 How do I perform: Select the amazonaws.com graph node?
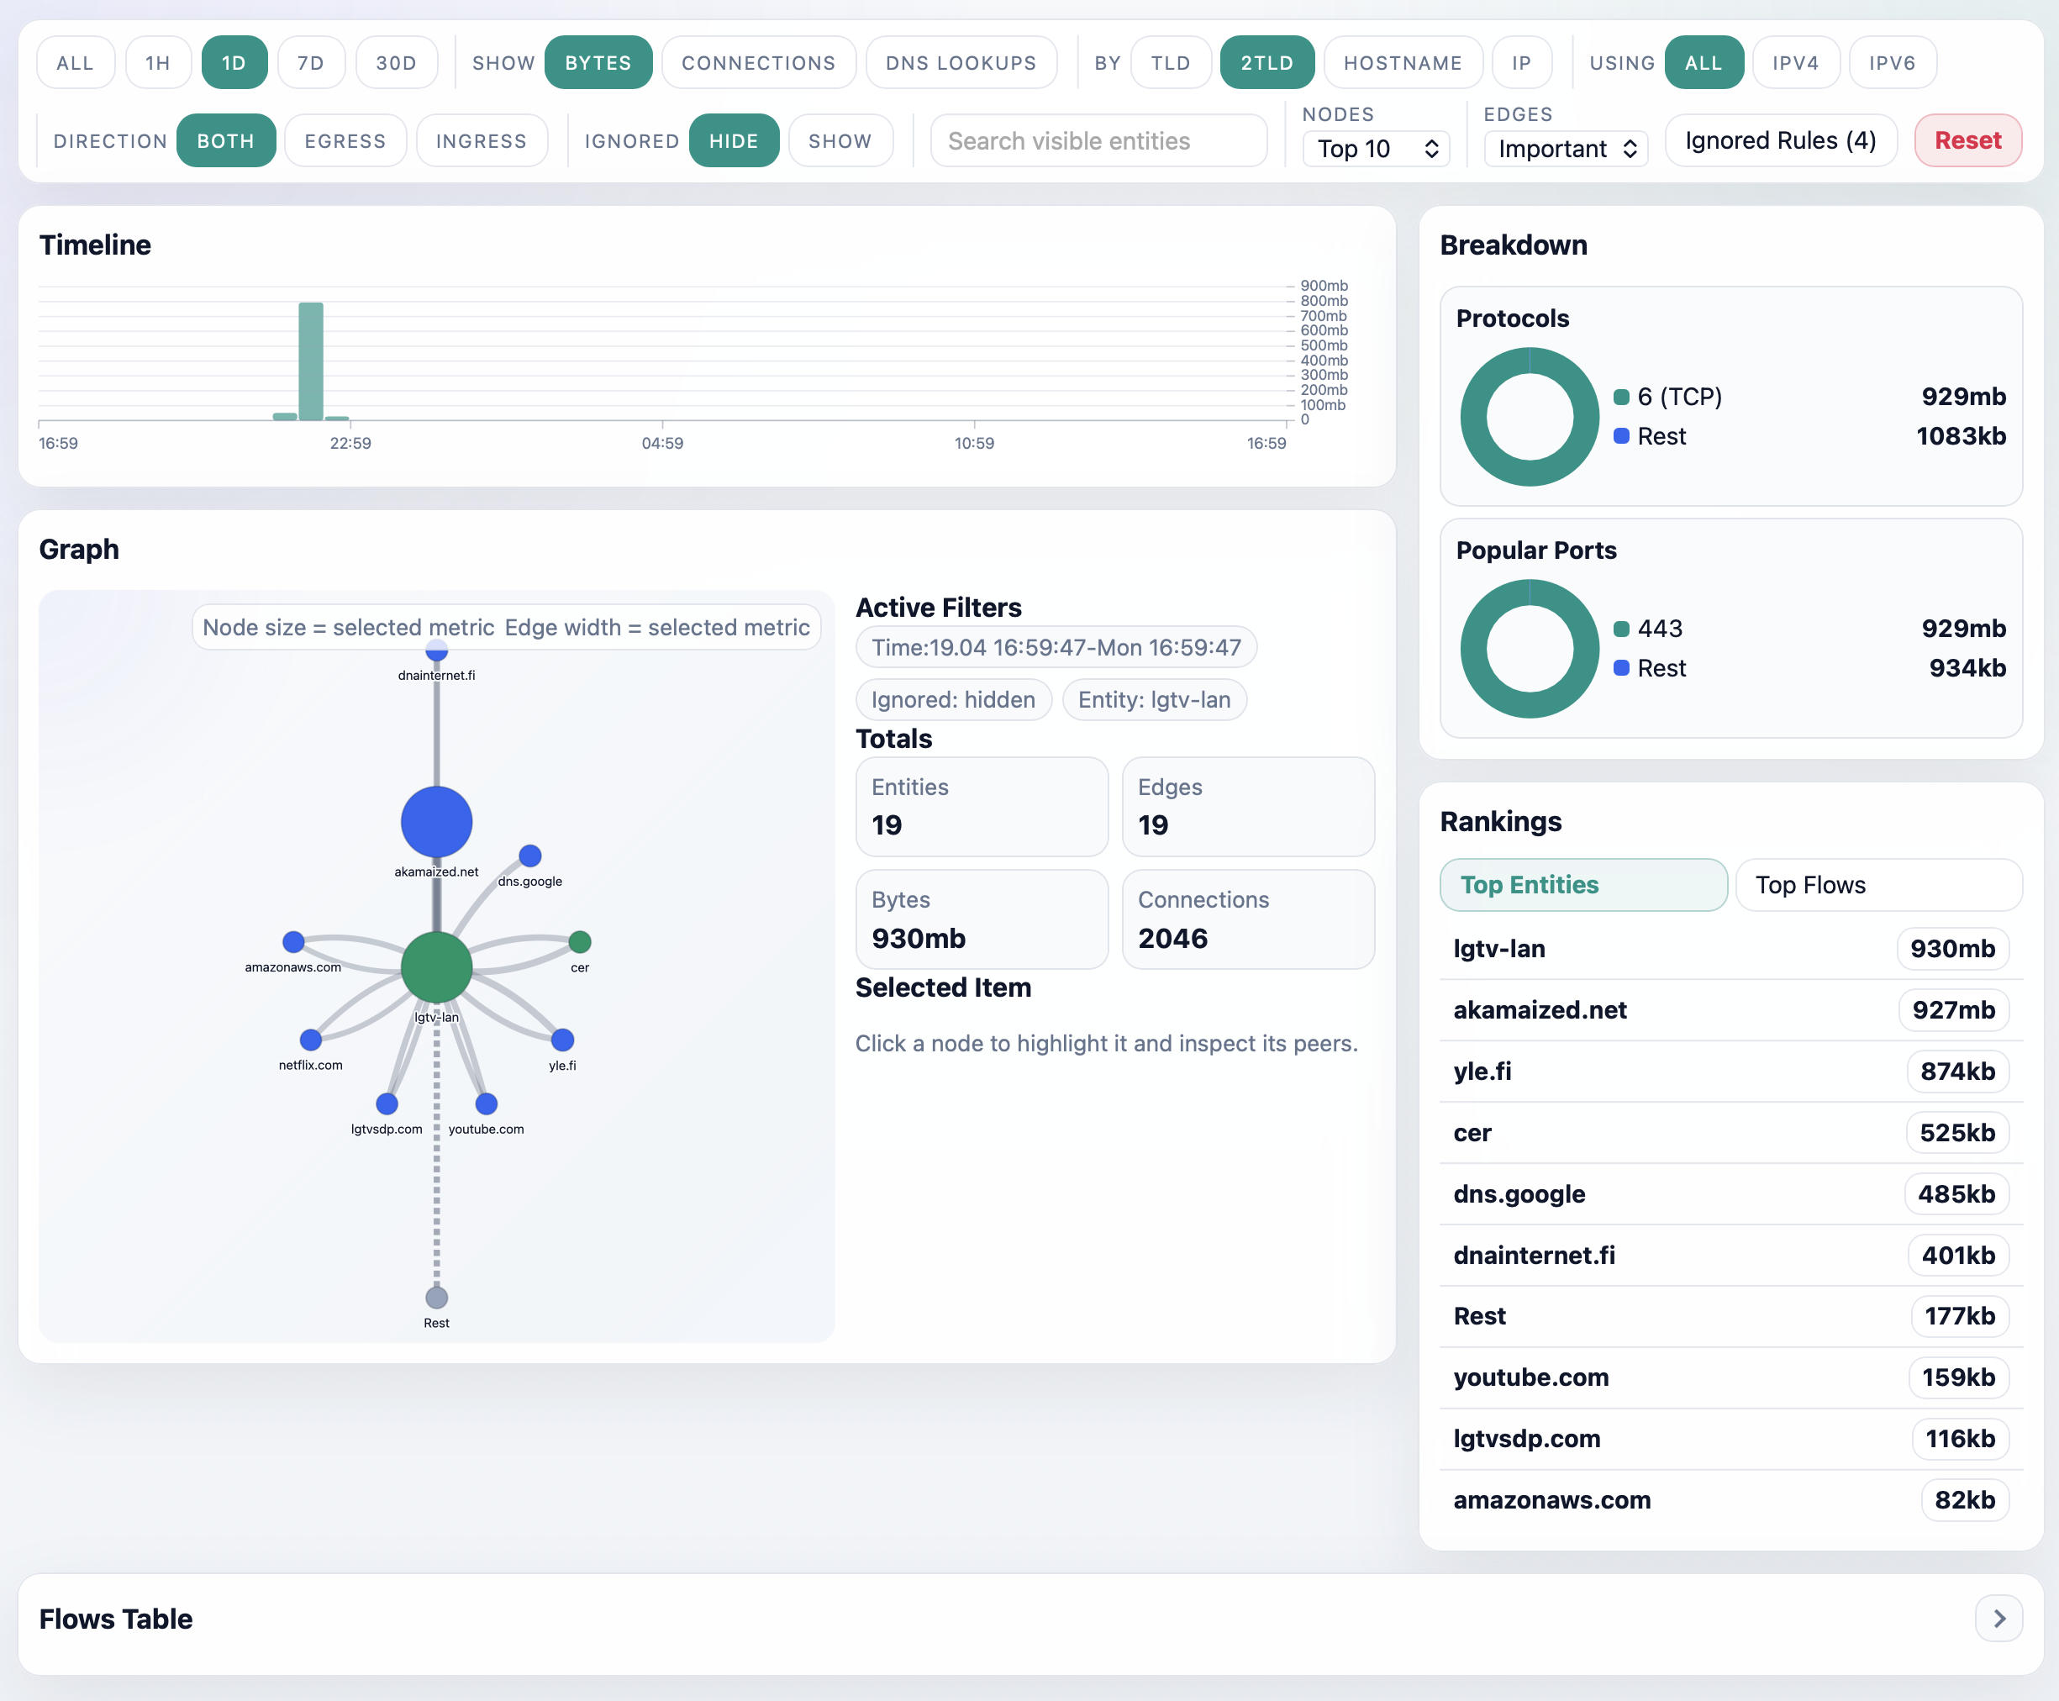293,941
